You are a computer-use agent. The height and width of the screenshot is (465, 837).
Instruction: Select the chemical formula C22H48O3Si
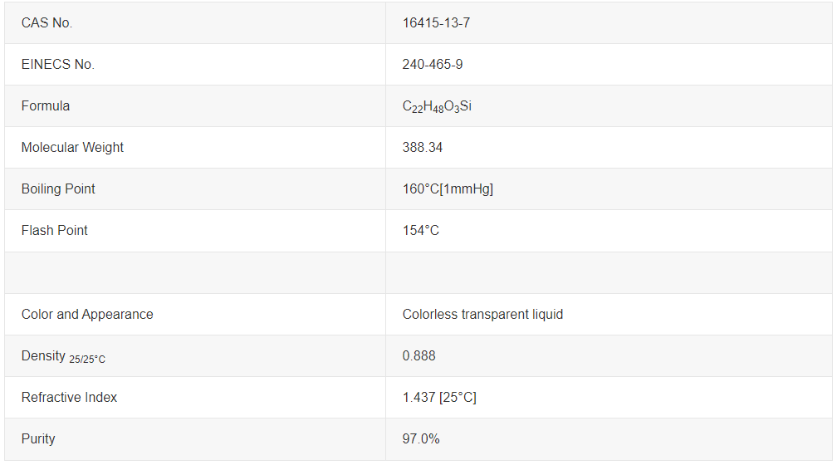click(x=438, y=106)
